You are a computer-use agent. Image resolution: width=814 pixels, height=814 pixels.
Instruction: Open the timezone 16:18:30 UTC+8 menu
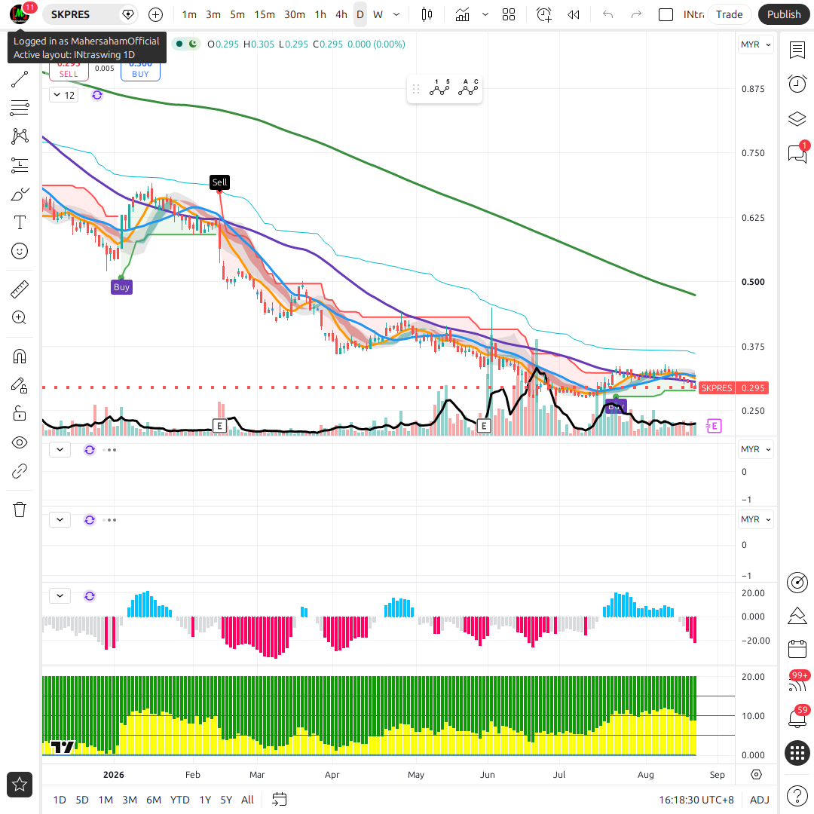point(696,800)
